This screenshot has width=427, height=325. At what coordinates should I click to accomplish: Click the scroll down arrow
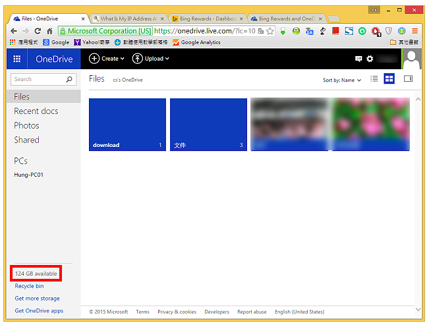tap(418, 309)
